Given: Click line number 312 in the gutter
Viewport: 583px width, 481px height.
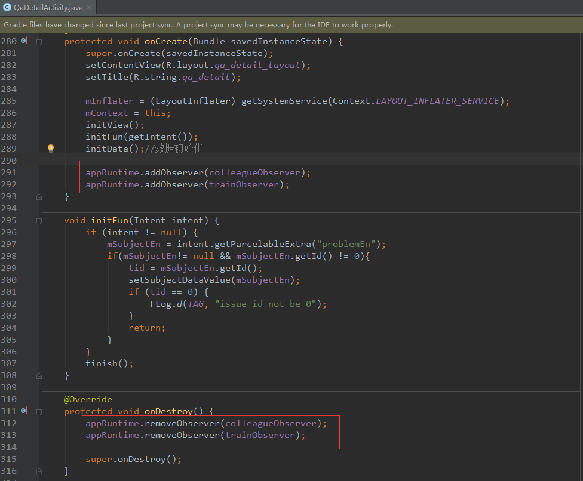Looking at the screenshot, I should click(9, 423).
